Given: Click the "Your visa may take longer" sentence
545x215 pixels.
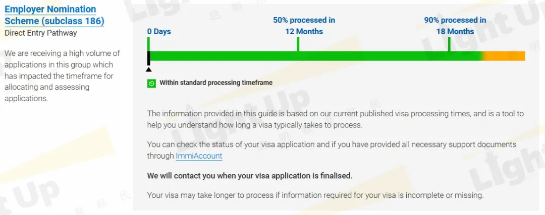Looking at the screenshot, I should tap(315, 195).
